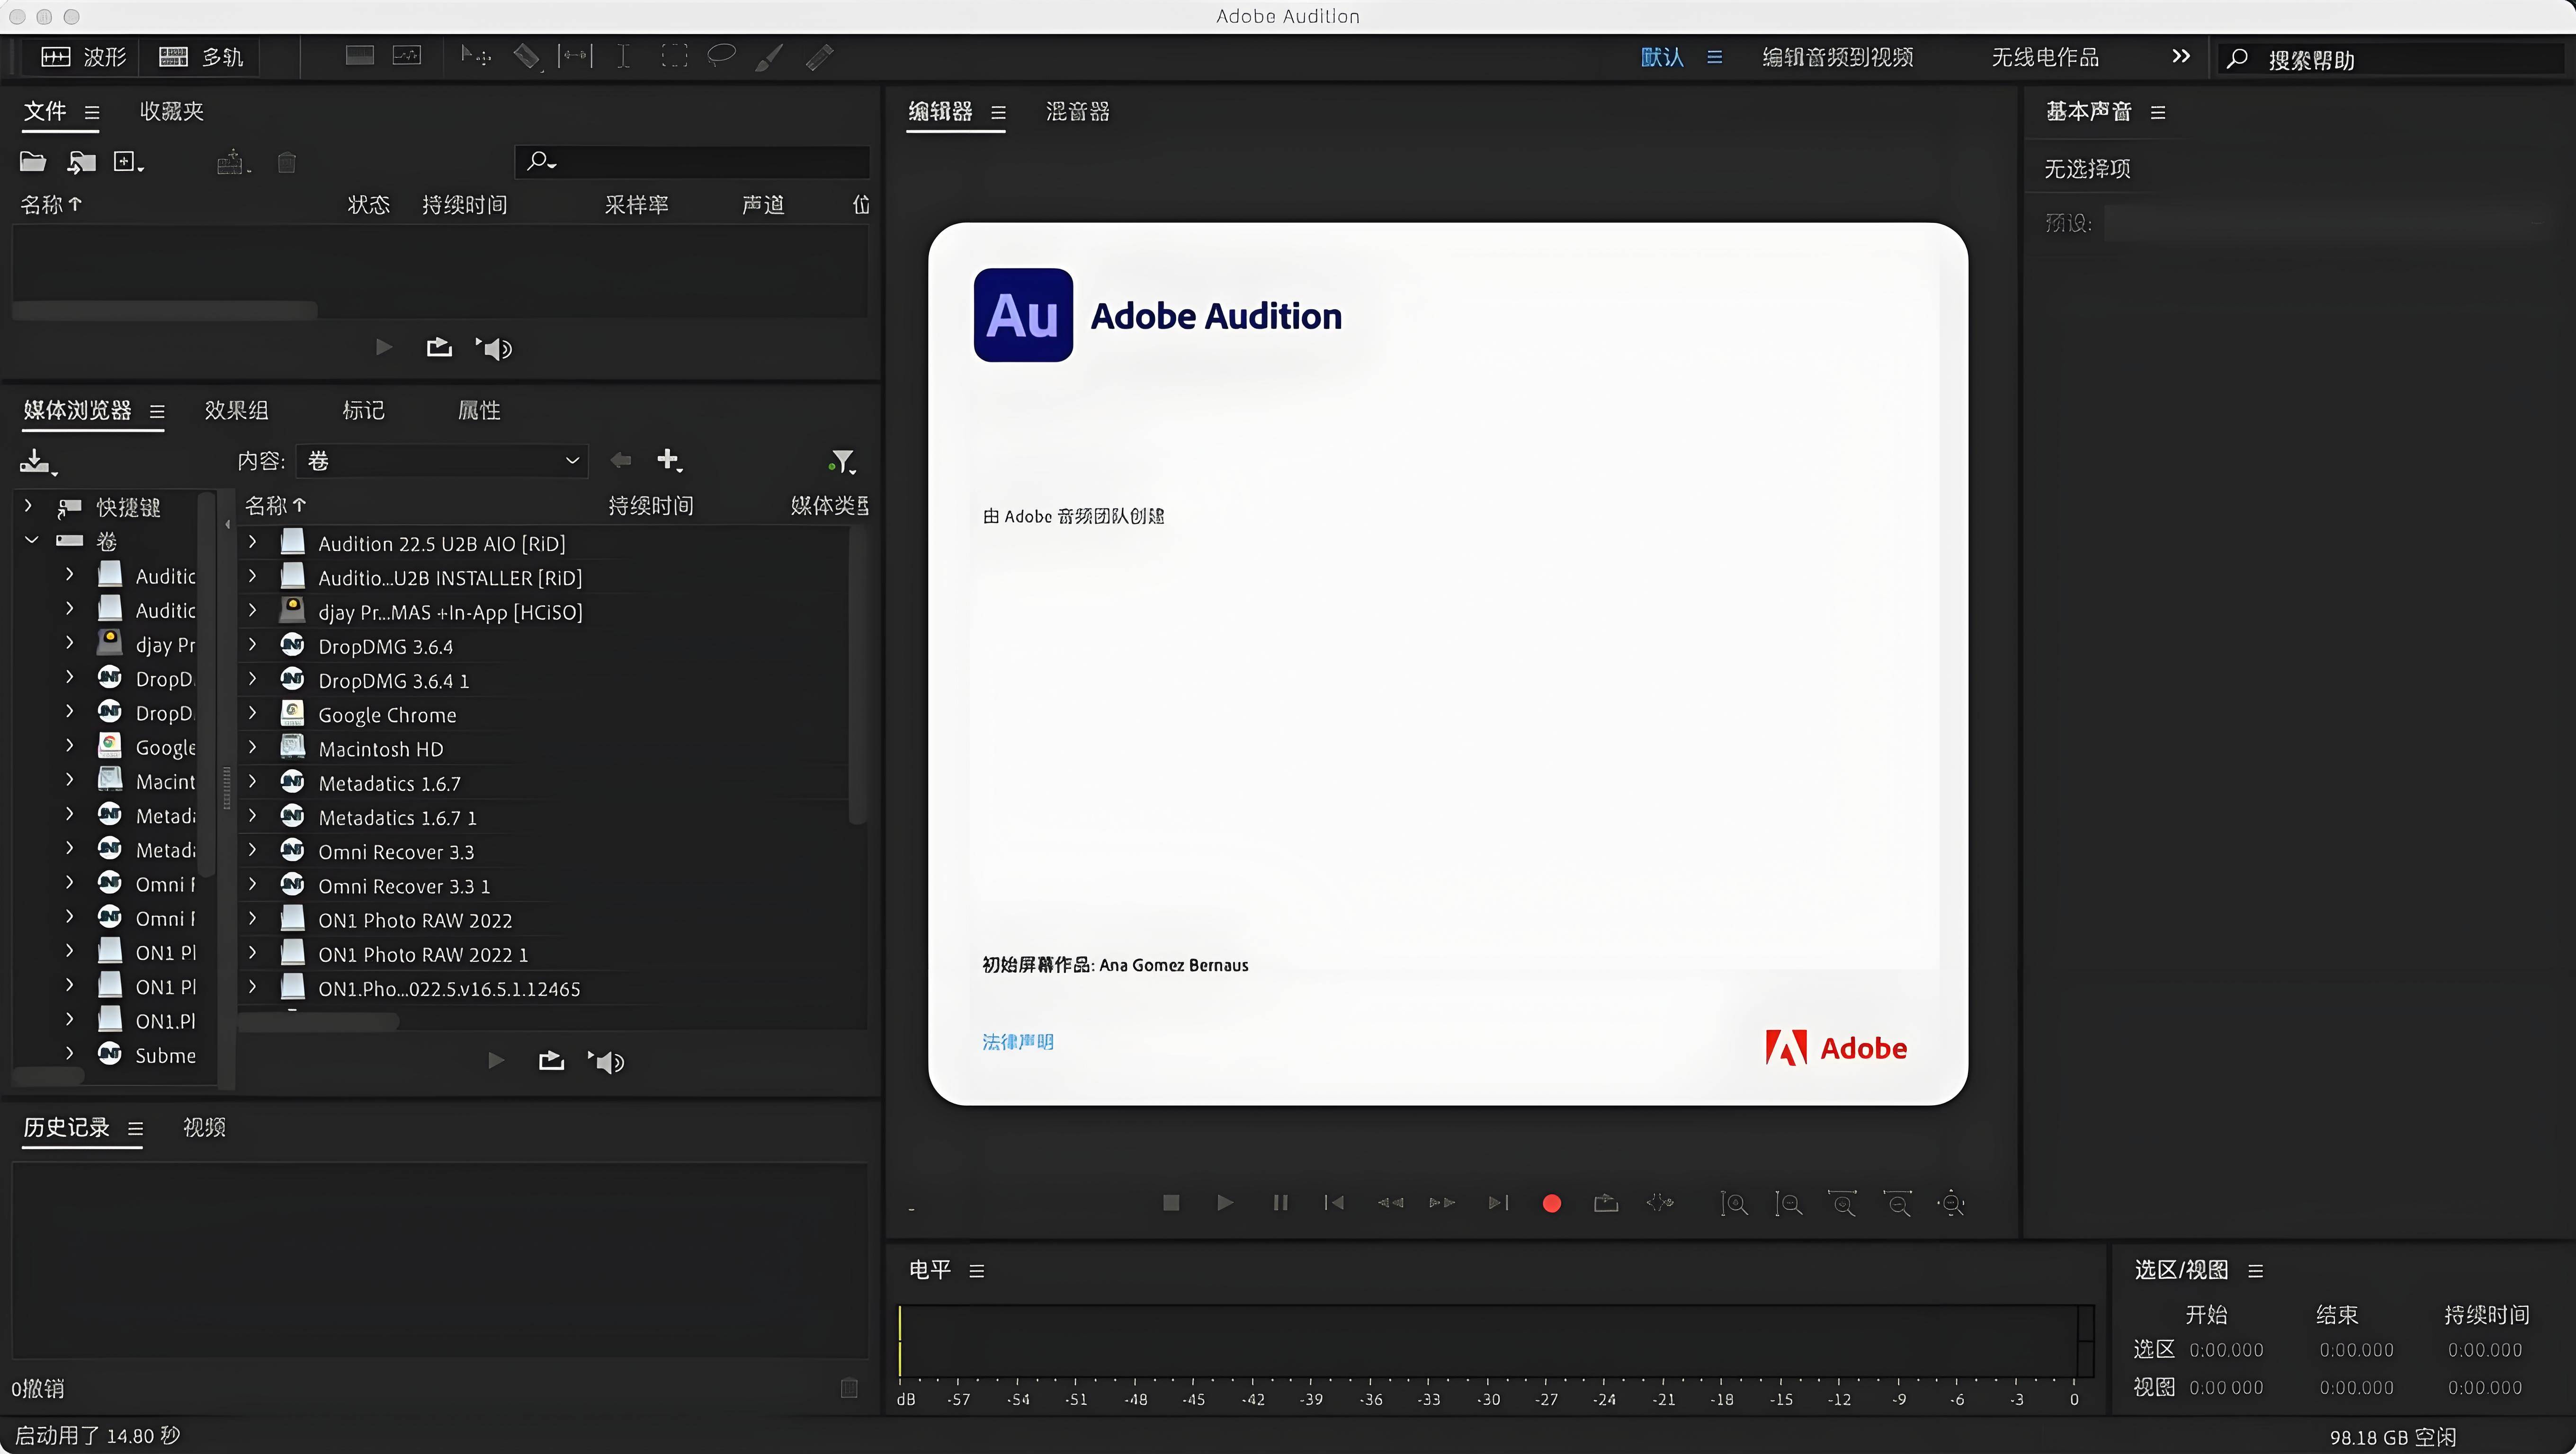The width and height of the screenshot is (2576, 1454).
Task: Expand the Google Chrome folder row
Action: click(252, 713)
